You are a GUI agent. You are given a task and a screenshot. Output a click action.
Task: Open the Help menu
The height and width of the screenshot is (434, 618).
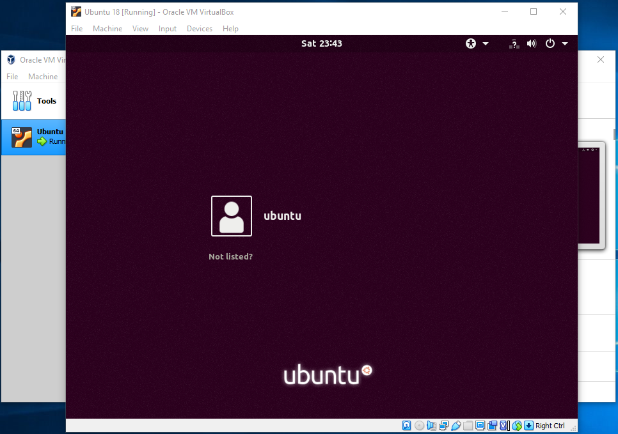click(x=230, y=29)
